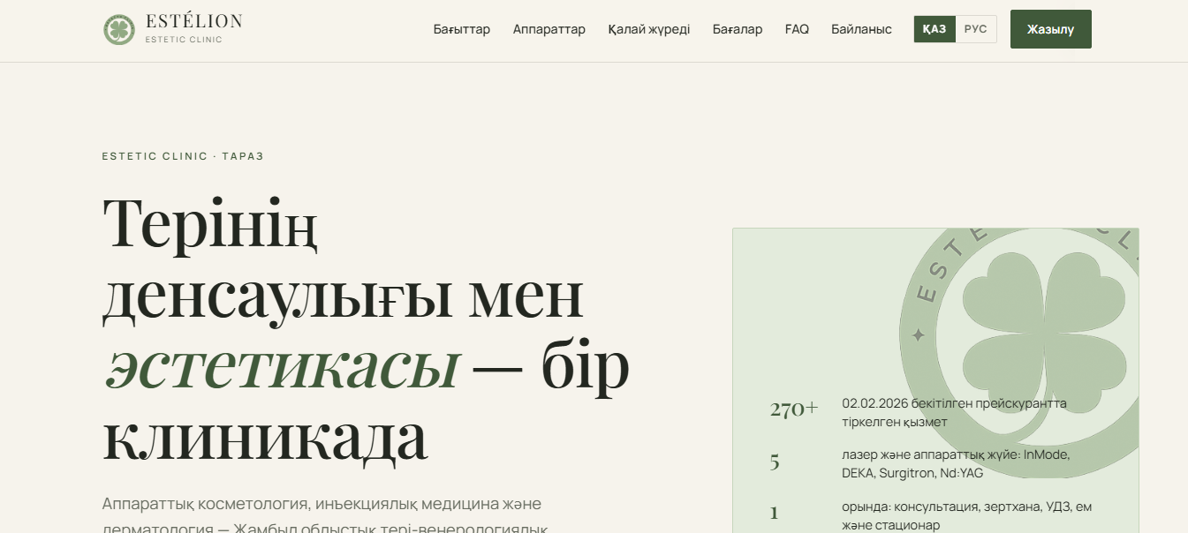Viewport: 1188px width, 533px height.
Task: Click the statistic number 1
Action: coord(774,513)
